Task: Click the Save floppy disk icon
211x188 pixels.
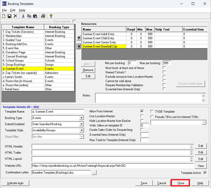Action: (9, 16)
